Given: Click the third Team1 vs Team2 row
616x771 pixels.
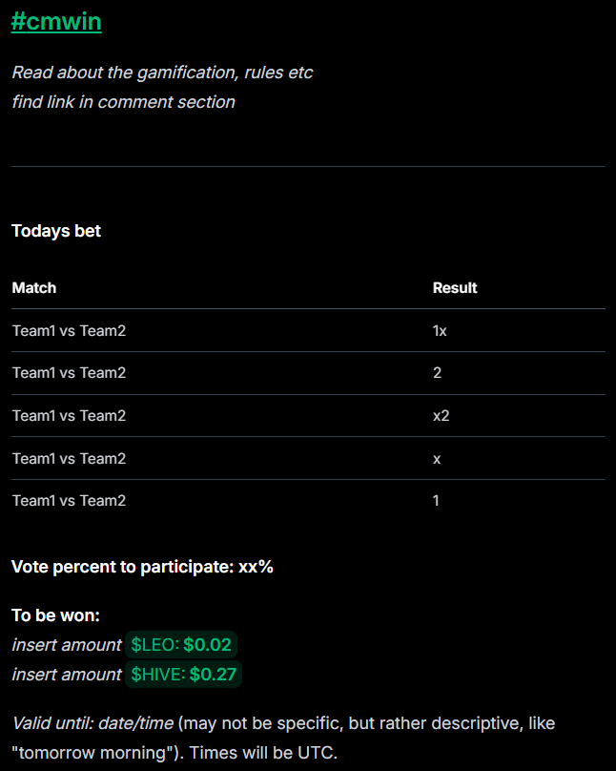Looking at the screenshot, I should pyautogui.click(x=309, y=416).
